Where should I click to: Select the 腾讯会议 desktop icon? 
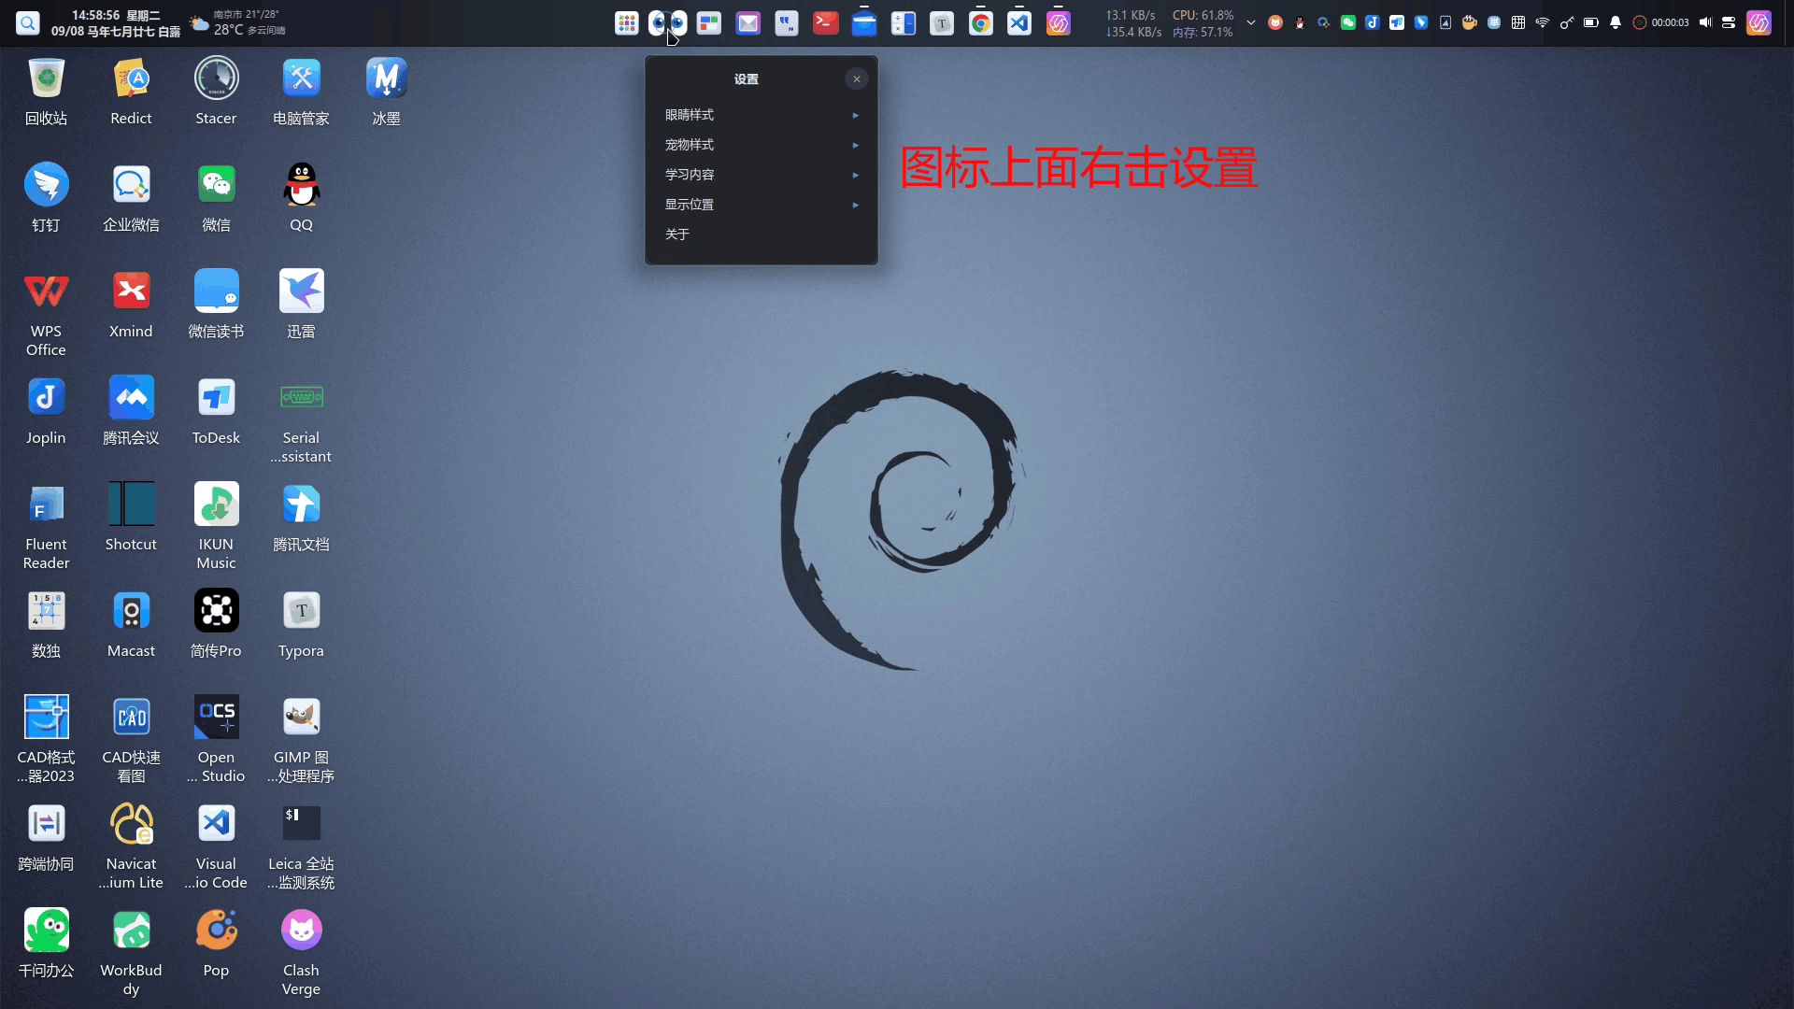click(131, 411)
